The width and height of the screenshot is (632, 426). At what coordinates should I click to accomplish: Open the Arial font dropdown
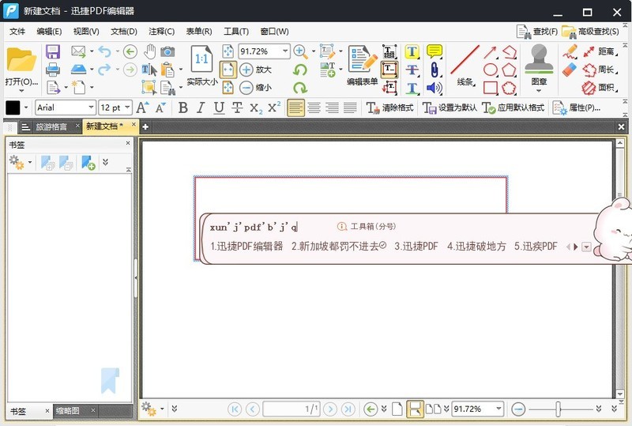coord(90,107)
